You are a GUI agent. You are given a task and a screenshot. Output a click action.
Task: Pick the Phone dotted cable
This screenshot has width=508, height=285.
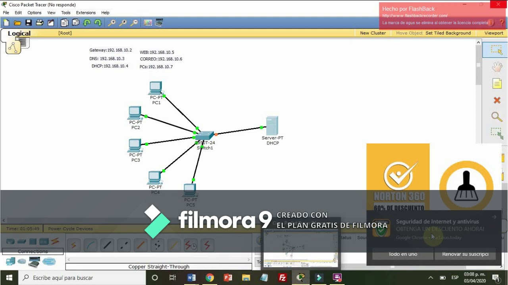[157, 245]
